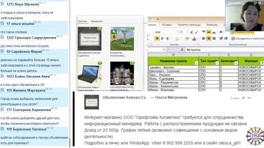Expand the fill color dropdown arrow
Viewport: 264px width, 148px height.
point(190,39)
